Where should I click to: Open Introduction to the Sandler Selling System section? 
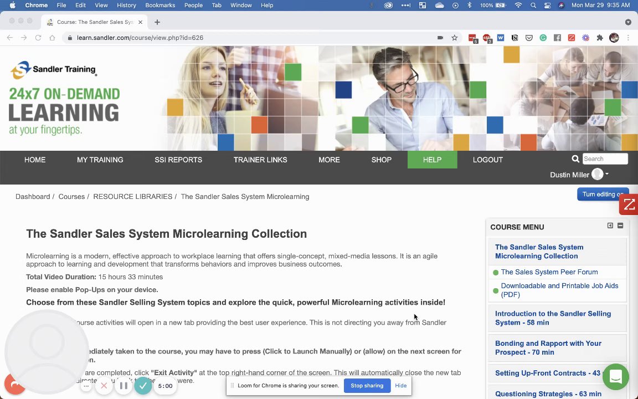click(x=553, y=318)
